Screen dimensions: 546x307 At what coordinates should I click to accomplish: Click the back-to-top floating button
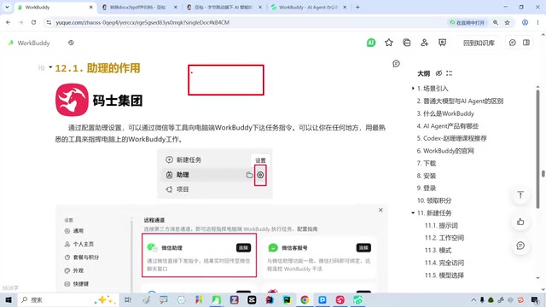520,195
